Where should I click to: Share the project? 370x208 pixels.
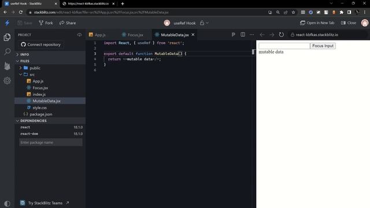[x=68, y=23]
